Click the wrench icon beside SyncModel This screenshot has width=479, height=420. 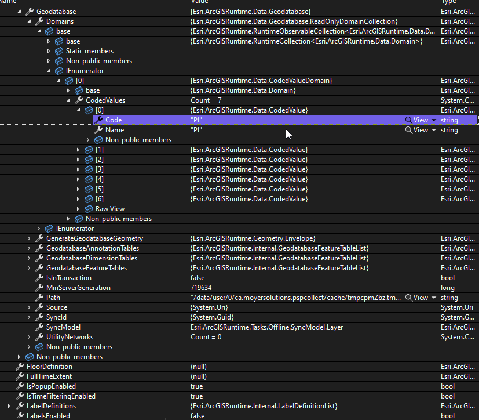39,327
